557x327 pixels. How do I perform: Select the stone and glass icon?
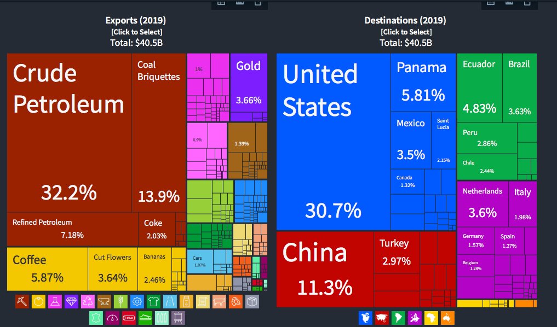click(236, 301)
